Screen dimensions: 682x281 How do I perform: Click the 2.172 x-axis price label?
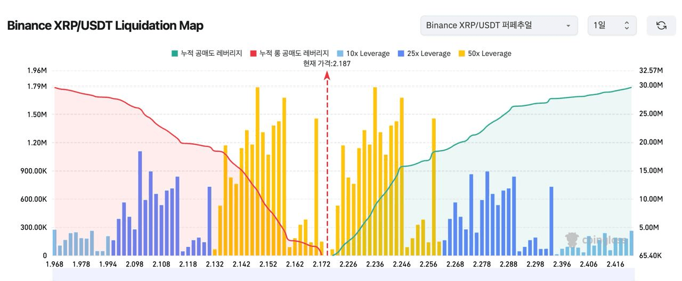[x=321, y=265]
